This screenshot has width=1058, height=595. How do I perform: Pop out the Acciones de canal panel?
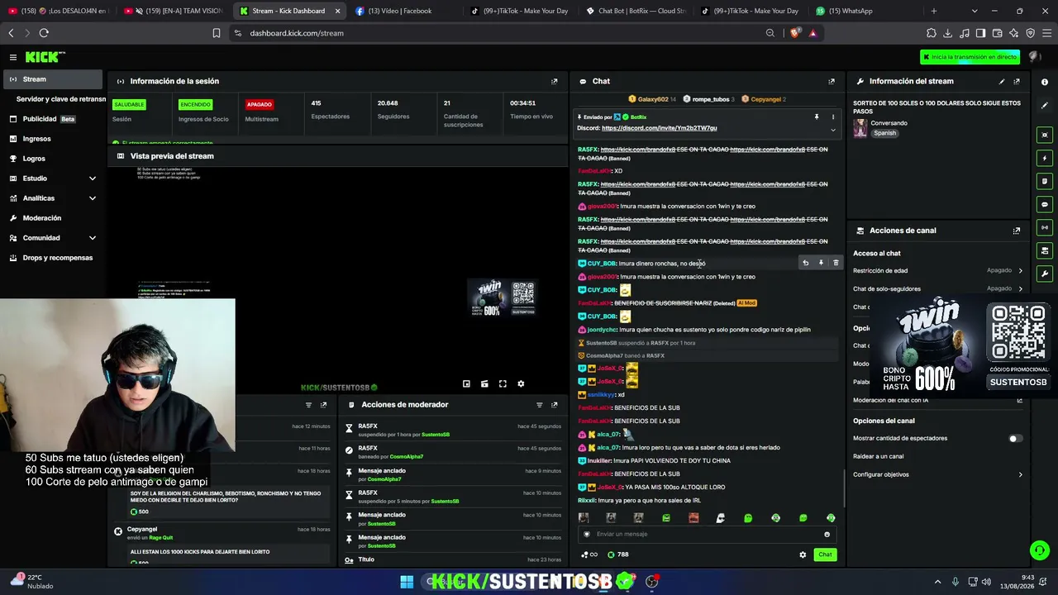pos(1017,231)
